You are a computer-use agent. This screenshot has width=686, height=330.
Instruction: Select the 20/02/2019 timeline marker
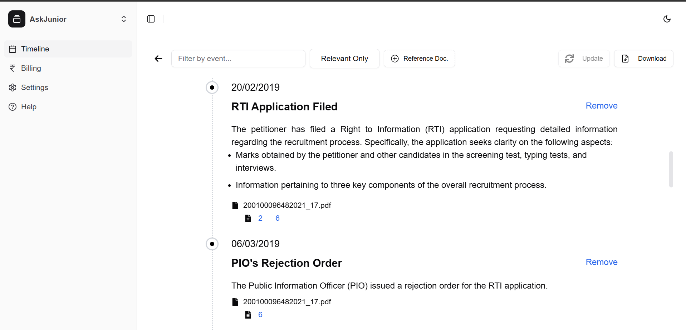coord(212,87)
